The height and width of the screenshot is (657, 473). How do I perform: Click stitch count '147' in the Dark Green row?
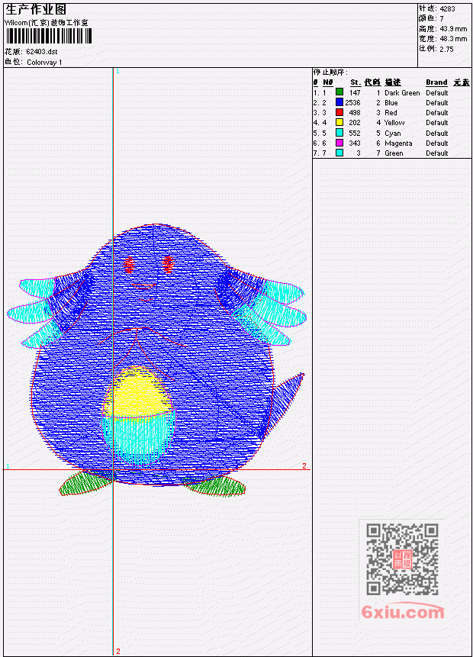point(355,92)
